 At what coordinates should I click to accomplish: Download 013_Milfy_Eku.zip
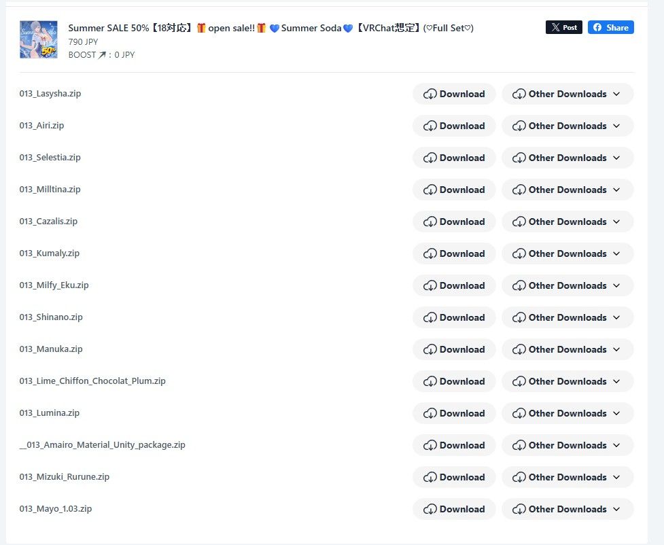454,285
